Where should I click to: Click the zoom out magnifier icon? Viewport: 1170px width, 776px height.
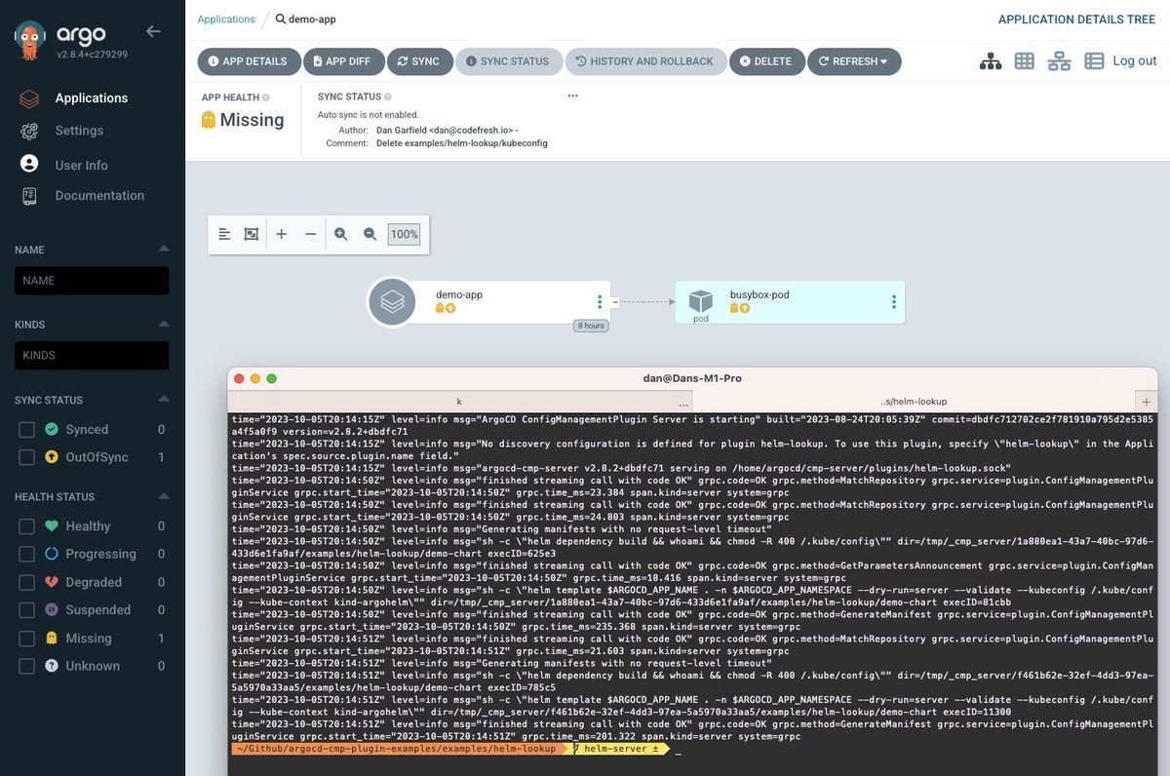click(x=370, y=234)
